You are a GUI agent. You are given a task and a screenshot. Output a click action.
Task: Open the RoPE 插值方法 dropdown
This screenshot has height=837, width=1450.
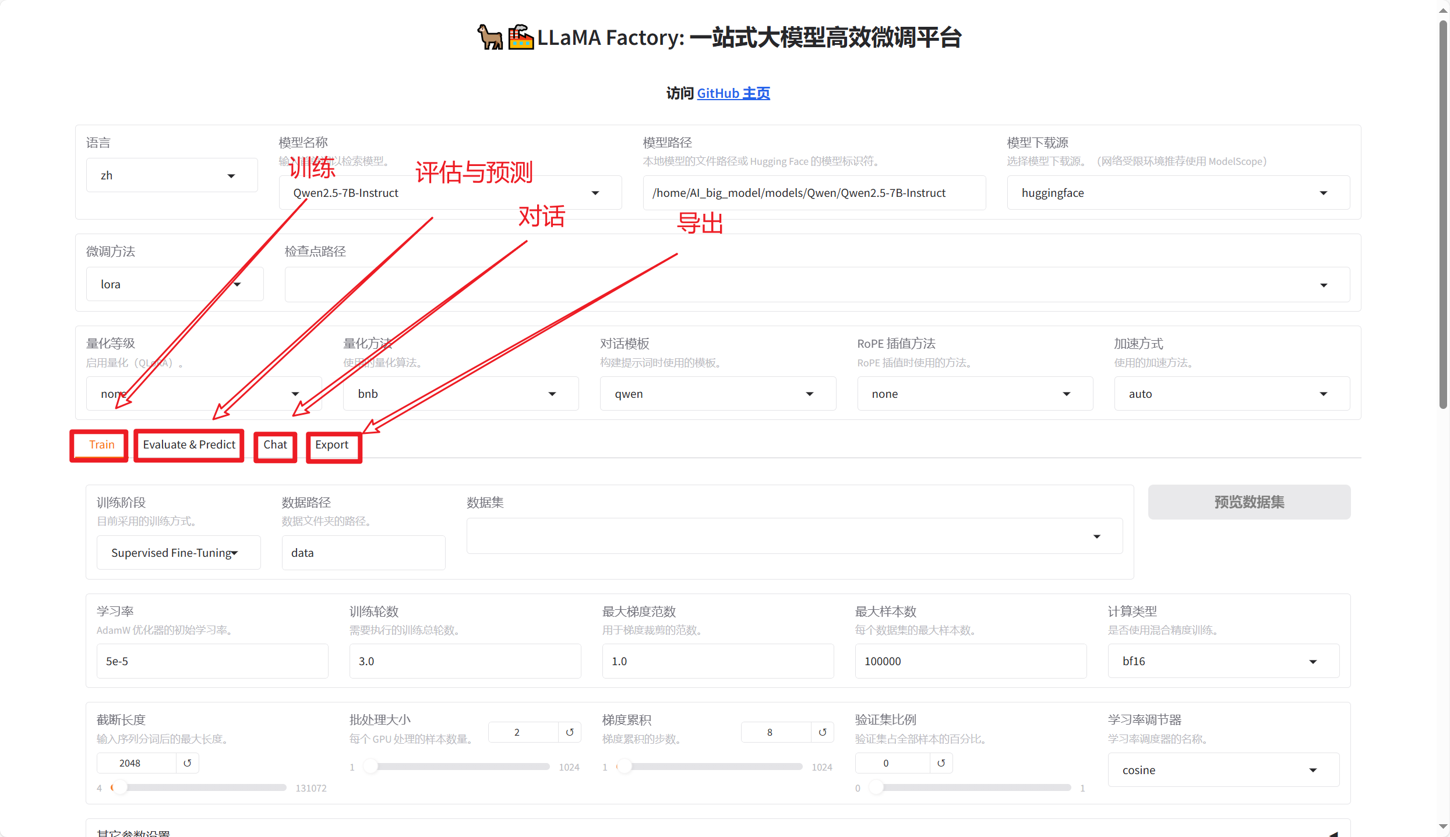pyautogui.click(x=975, y=394)
